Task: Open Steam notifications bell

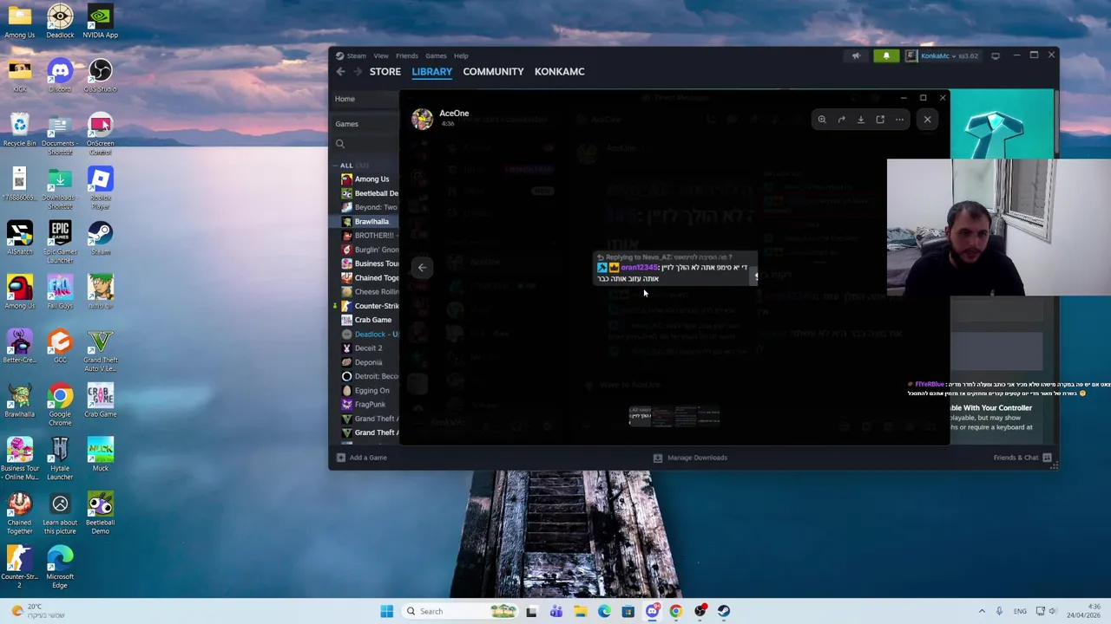Action: [x=886, y=56]
